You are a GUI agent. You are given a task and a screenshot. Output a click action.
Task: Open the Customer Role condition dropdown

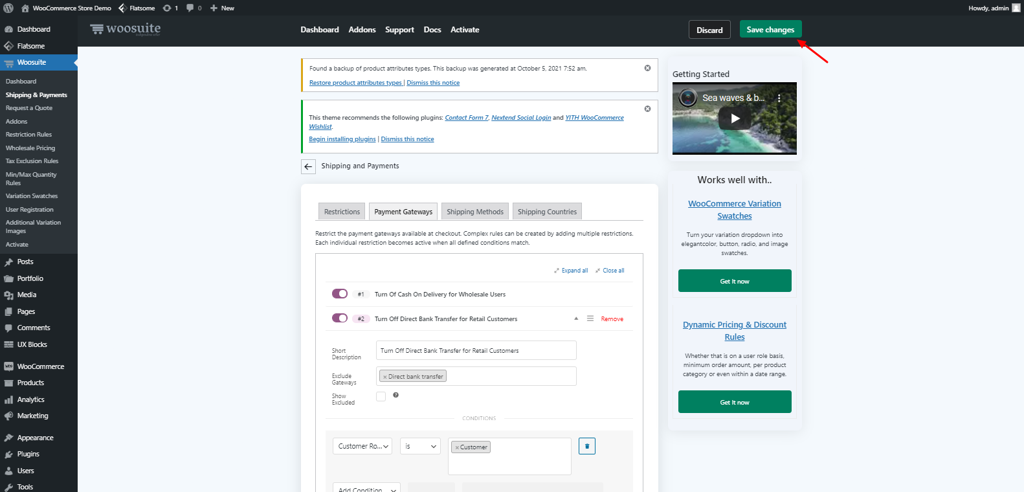pos(362,446)
